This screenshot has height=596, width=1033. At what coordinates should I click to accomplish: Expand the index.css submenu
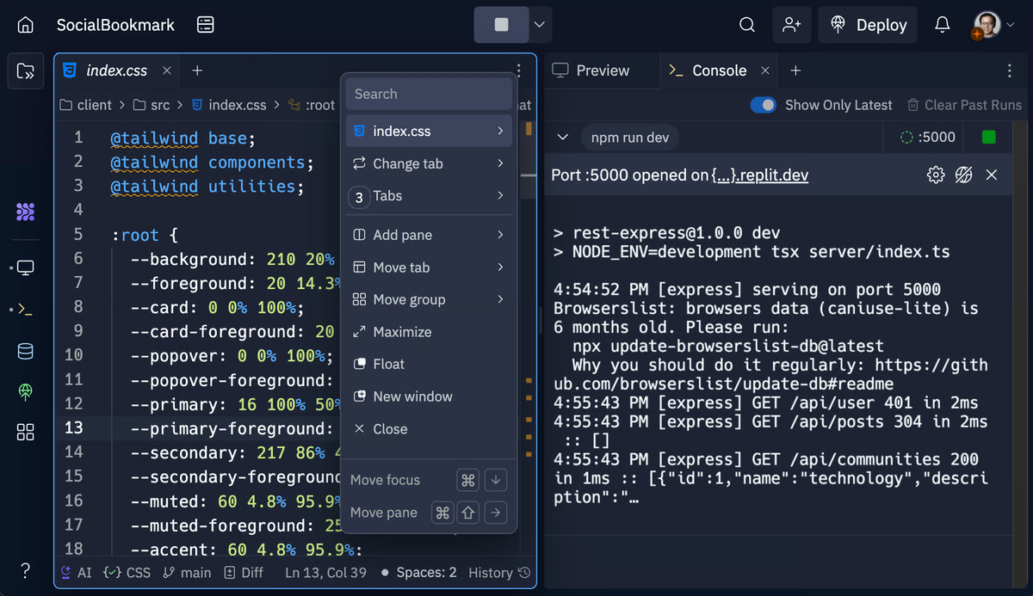click(x=429, y=131)
